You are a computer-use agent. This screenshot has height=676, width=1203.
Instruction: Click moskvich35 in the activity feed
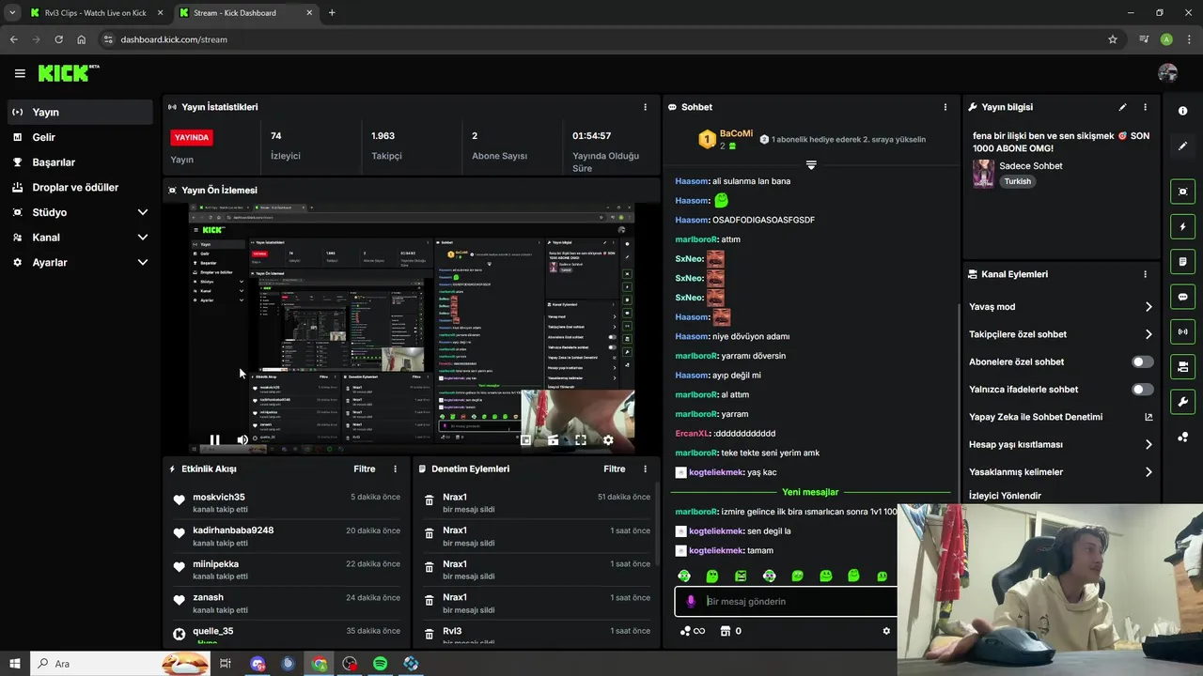pyautogui.click(x=219, y=497)
